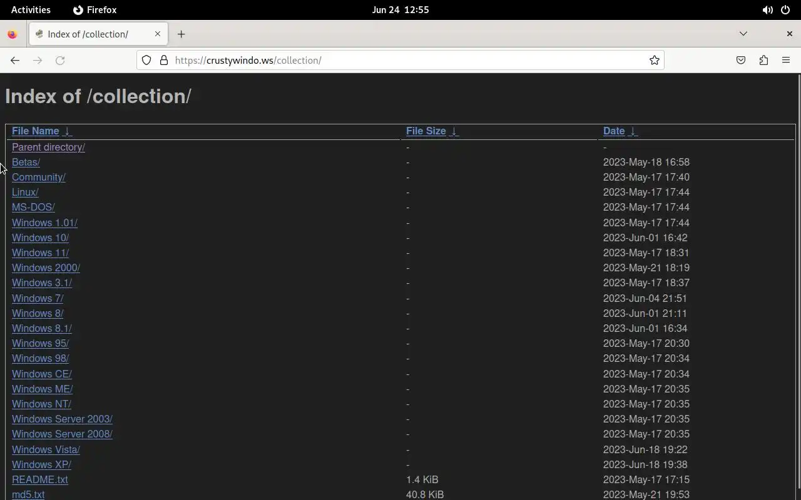Open the power menu icon
801x500 pixels.
click(785, 10)
